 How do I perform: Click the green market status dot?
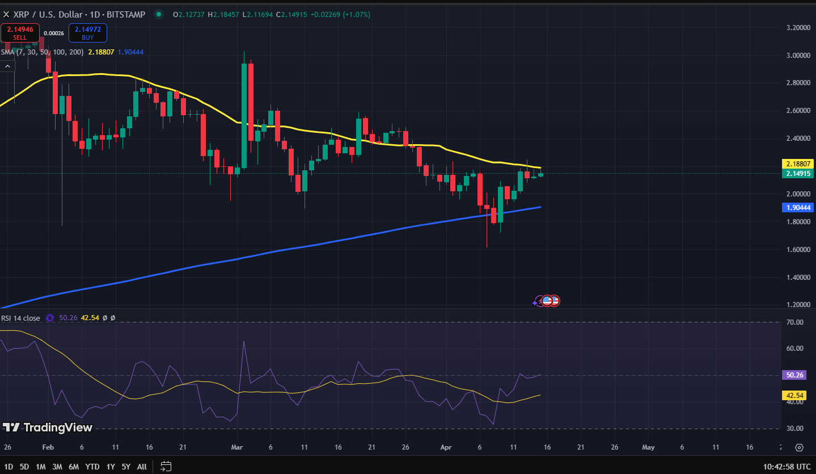[159, 14]
